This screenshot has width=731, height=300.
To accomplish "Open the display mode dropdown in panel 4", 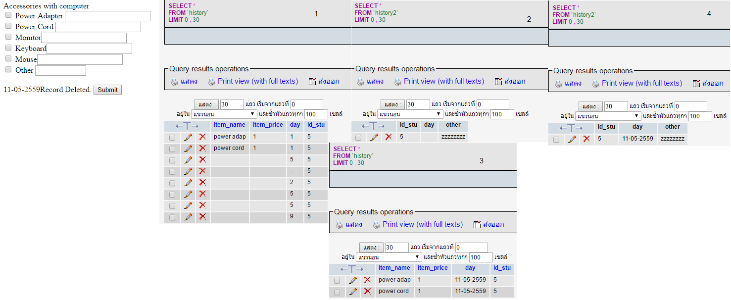I will [608, 116].
